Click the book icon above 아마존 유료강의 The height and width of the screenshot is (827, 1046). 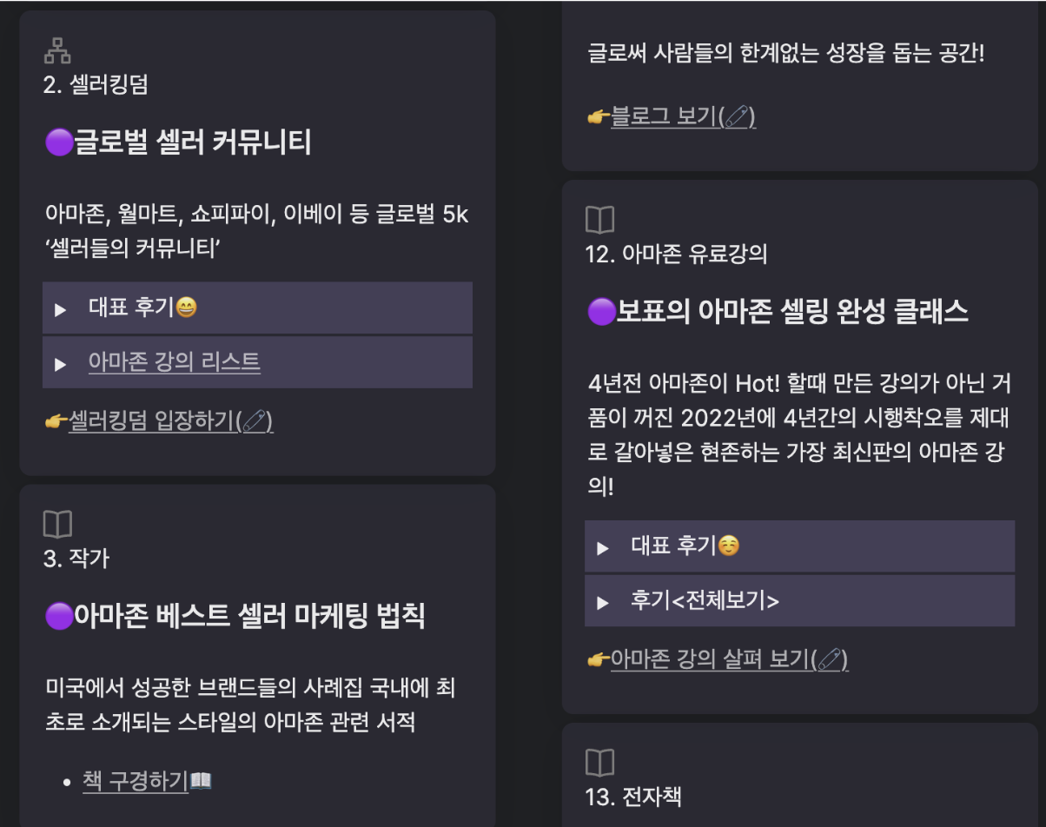(x=599, y=219)
